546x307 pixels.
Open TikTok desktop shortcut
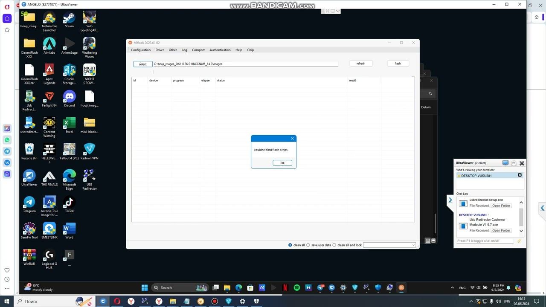pos(69,205)
